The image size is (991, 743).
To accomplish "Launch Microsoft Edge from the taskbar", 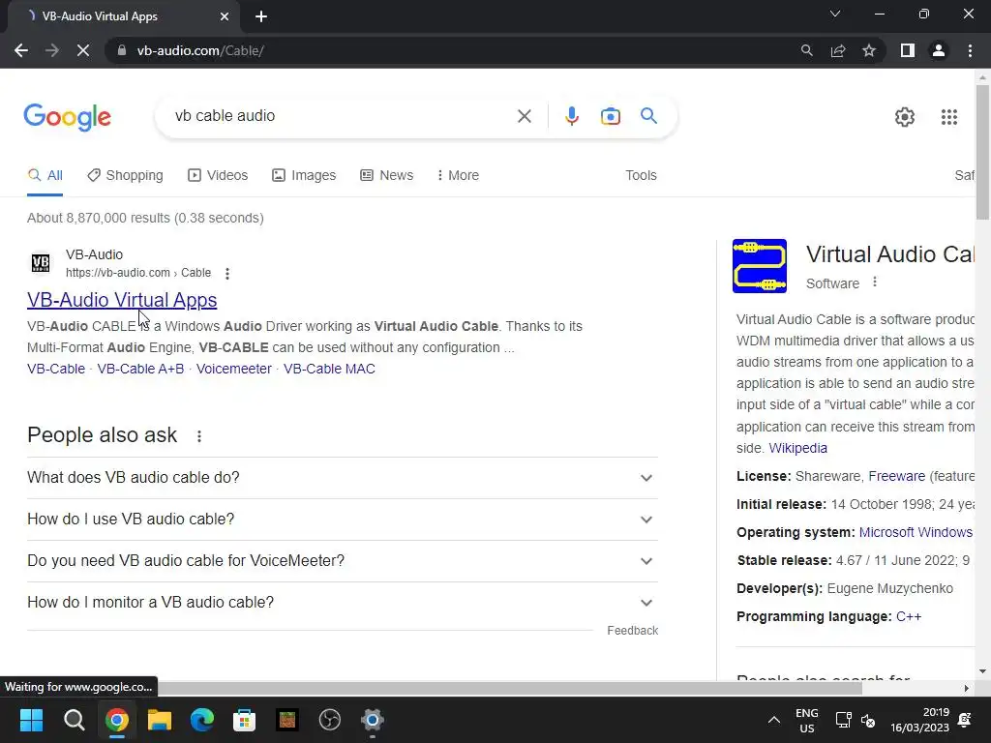I will (x=202, y=720).
